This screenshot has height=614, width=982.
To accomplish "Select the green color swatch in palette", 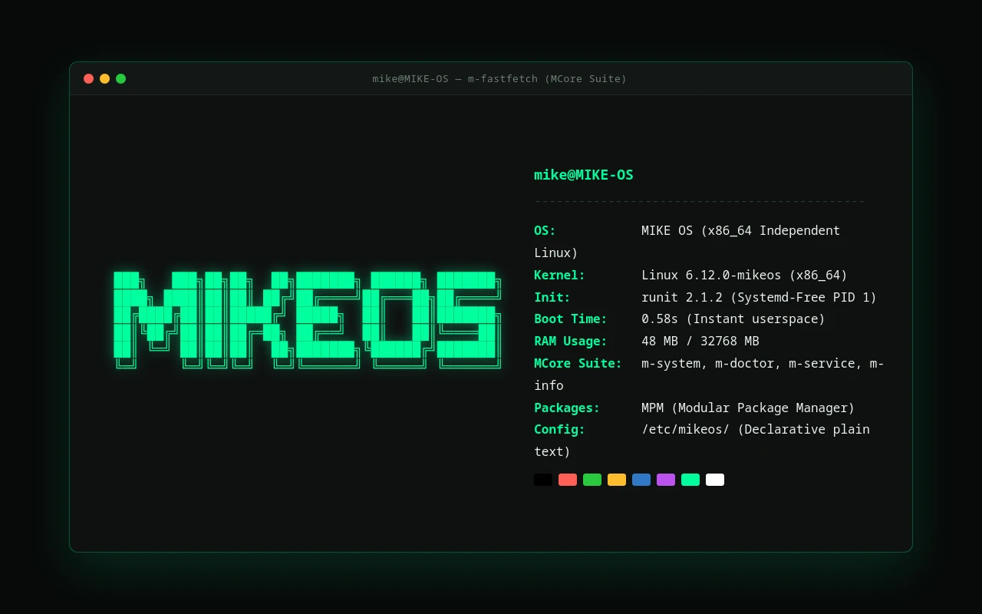I will (592, 480).
